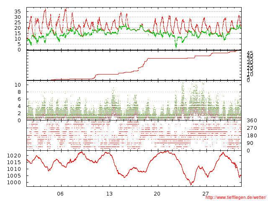Click the '360' wind direction label
Viewport: 268px width, 201px height.
[252, 121]
